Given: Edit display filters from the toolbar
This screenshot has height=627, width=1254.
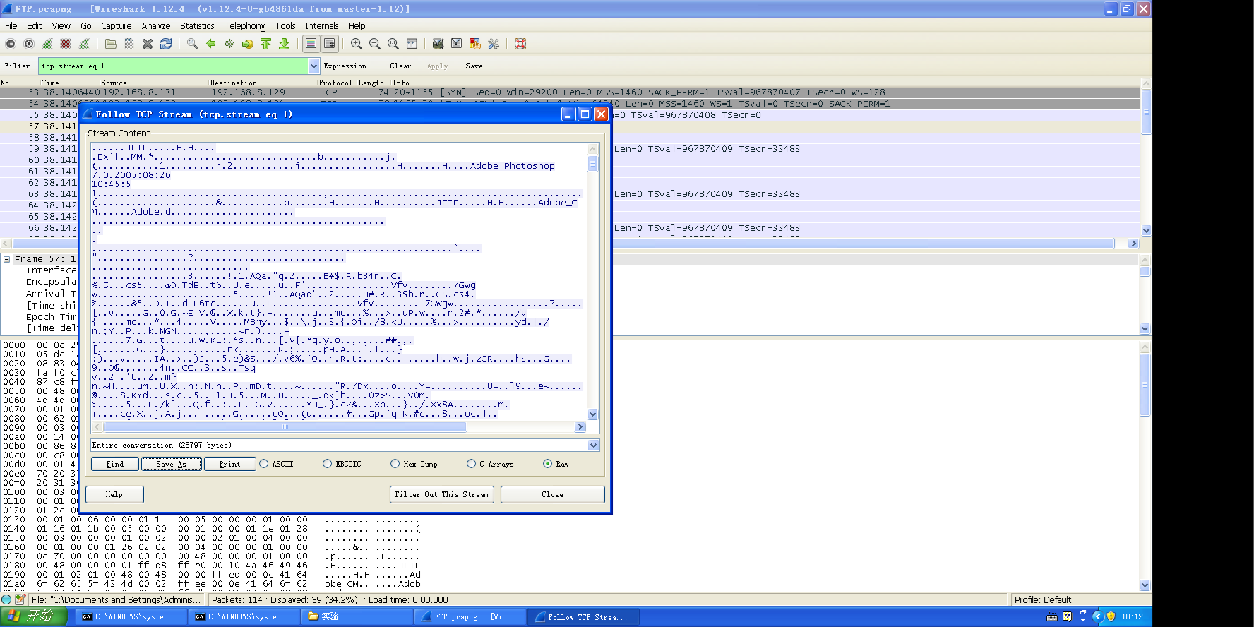Looking at the screenshot, I should tap(457, 44).
